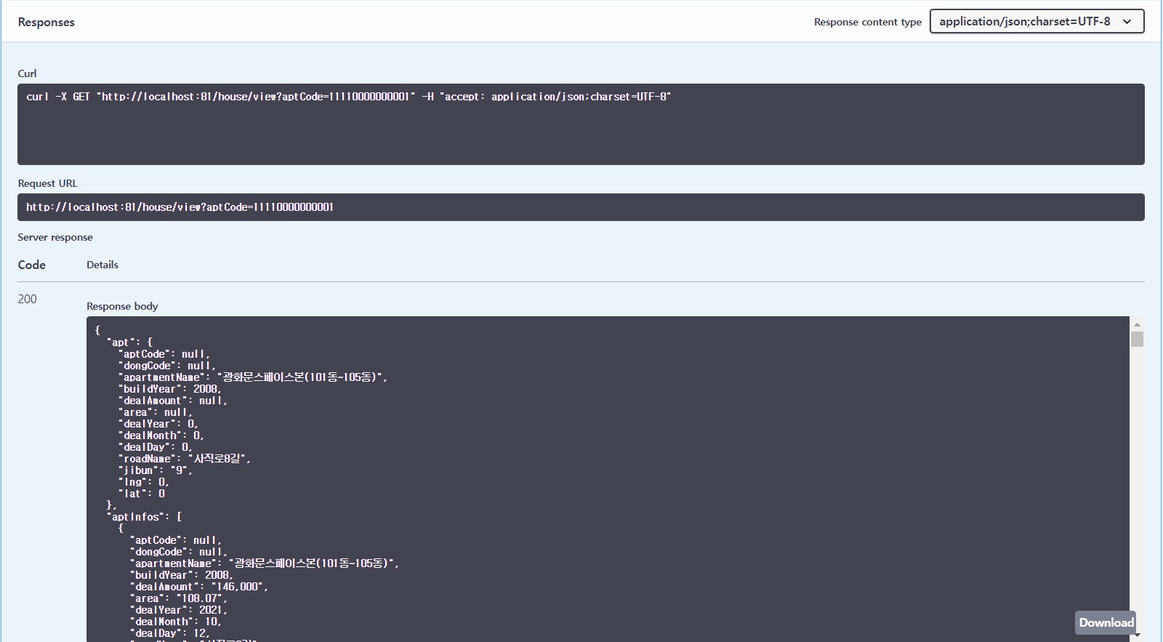
Task: Click the Request URL label
Action: (x=47, y=183)
